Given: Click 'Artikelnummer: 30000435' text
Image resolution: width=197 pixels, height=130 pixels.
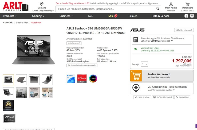Looking at the screenshot, I should [79, 39].
